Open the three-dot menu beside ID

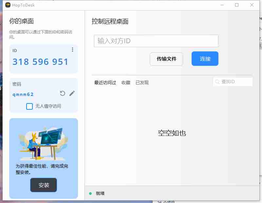click(72, 50)
